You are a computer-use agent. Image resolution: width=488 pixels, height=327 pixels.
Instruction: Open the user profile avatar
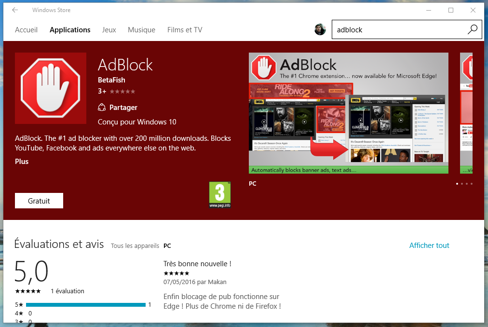click(320, 30)
